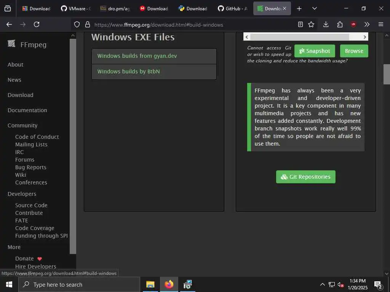The height and width of the screenshot is (292, 390).
Task: Switch to the Python Download tab
Action: pyautogui.click(x=193, y=8)
